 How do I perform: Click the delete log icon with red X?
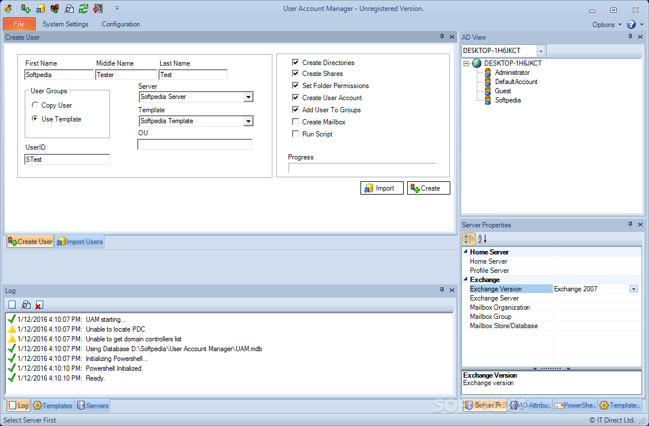pyautogui.click(x=39, y=305)
